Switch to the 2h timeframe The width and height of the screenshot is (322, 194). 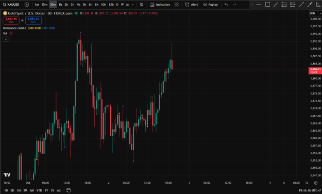point(66,5)
